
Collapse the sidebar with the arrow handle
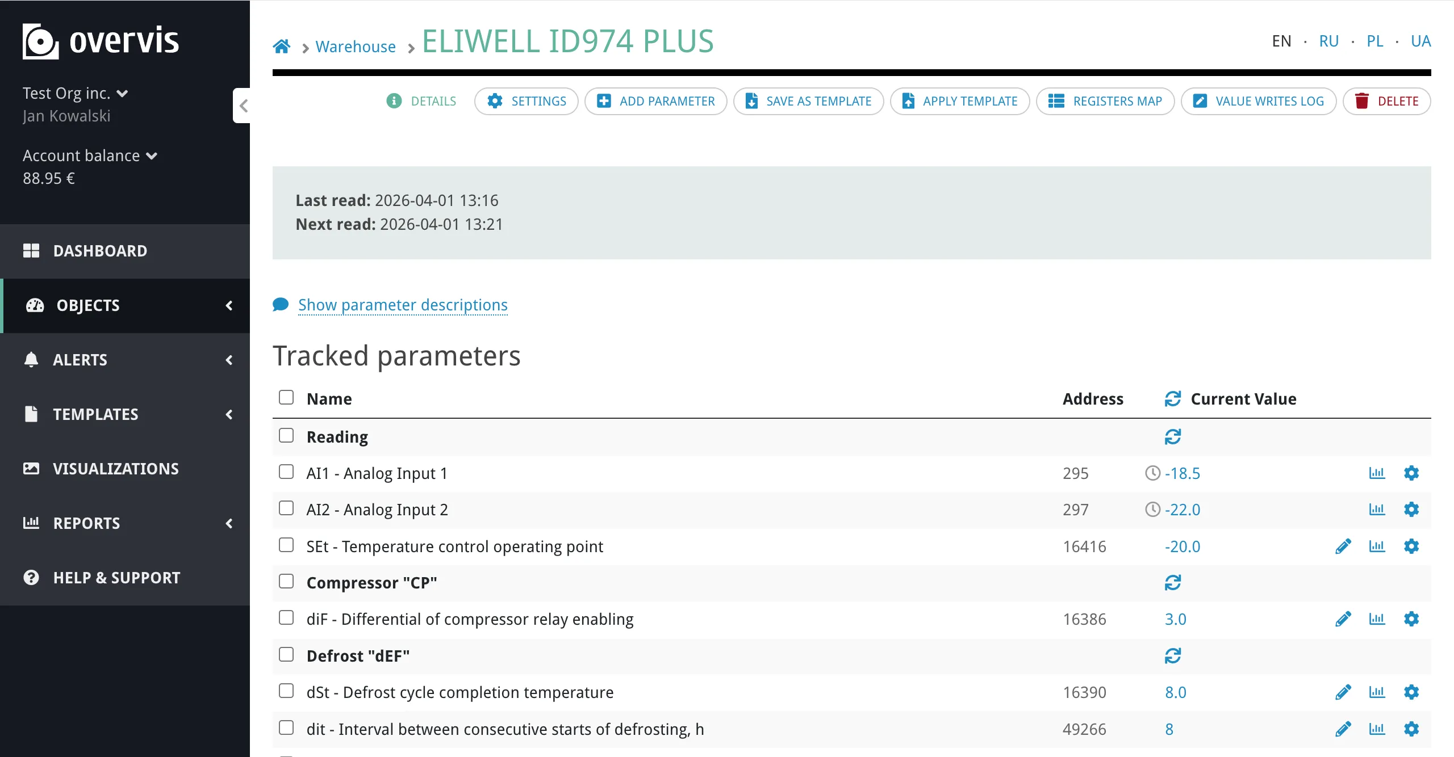(x=243, y=106)
